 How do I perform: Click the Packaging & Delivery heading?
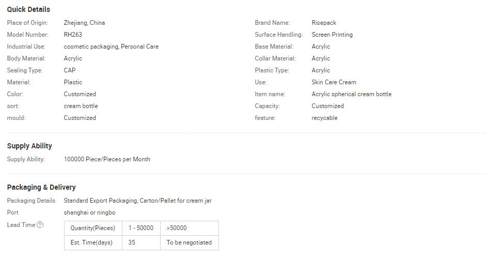(41, 187)
